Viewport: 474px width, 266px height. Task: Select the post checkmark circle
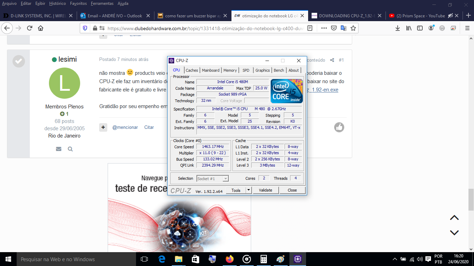click(18, 61)
